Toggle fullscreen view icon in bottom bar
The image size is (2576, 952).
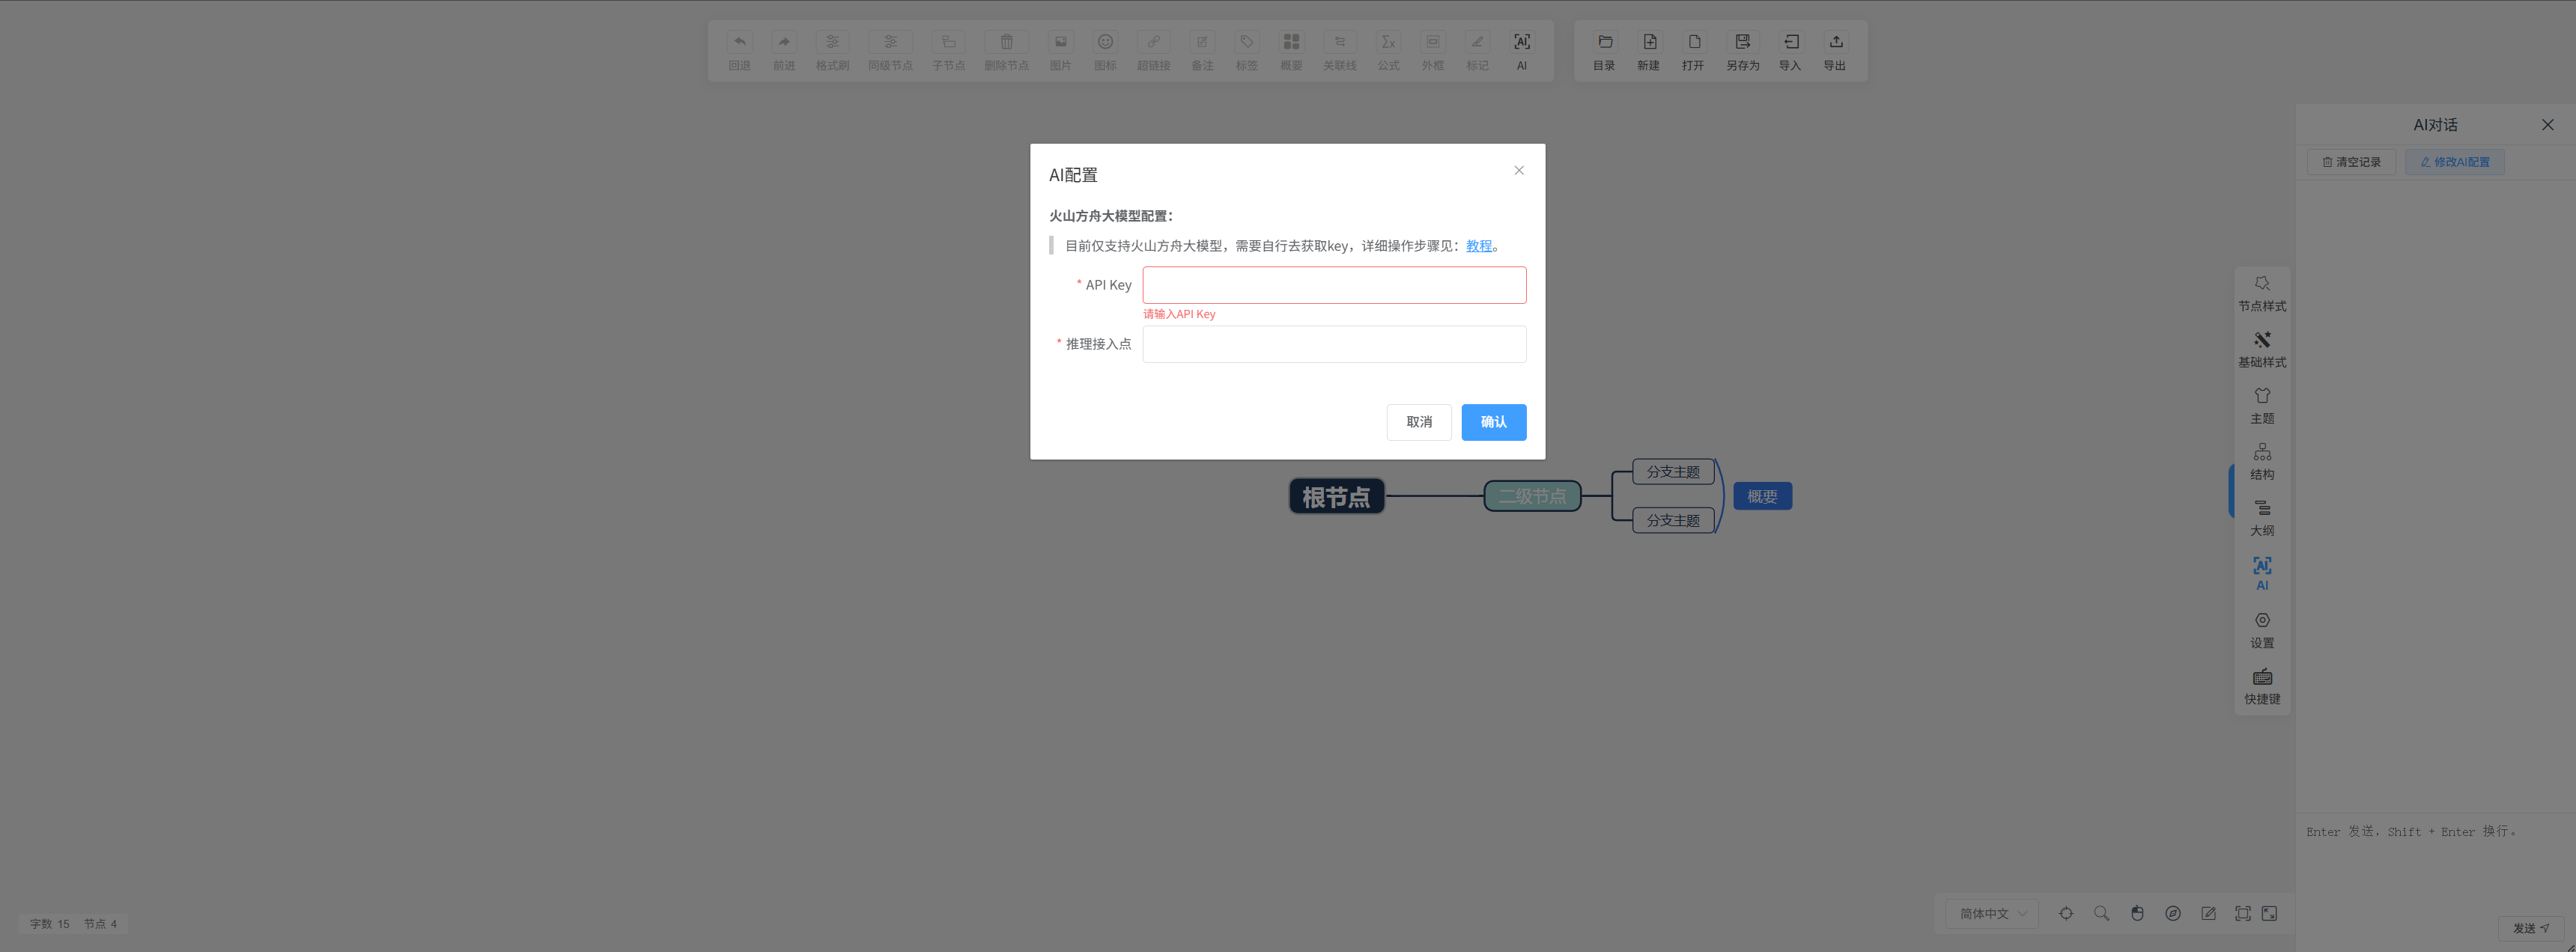[x=2243, y=913]
